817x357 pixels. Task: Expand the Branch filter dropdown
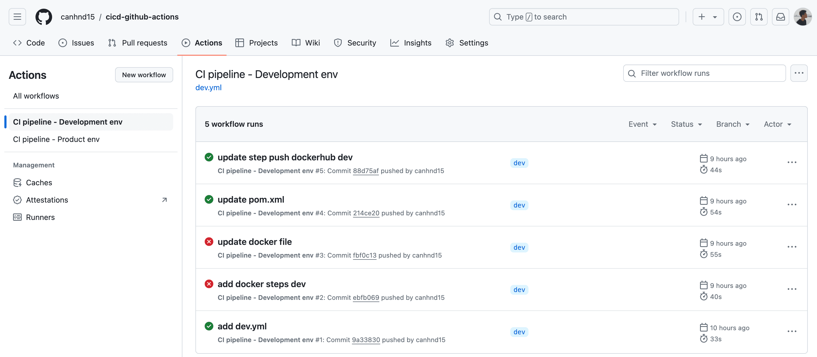(x=733, y=124)
